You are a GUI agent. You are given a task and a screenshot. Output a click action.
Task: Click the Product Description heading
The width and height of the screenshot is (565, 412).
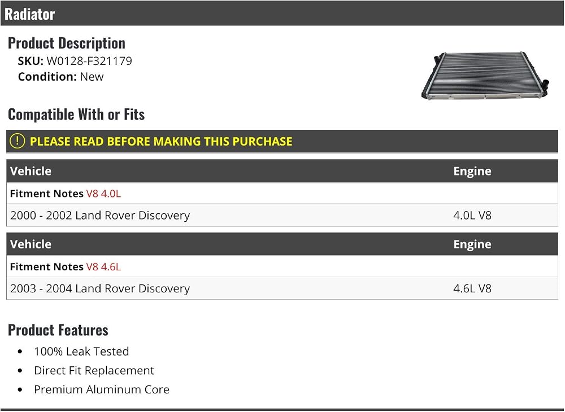67,43
